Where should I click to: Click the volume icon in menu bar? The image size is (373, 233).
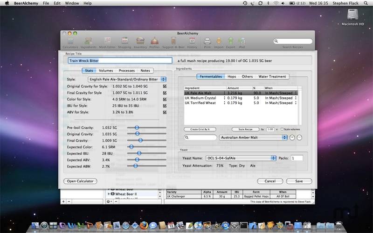point(283,3)
